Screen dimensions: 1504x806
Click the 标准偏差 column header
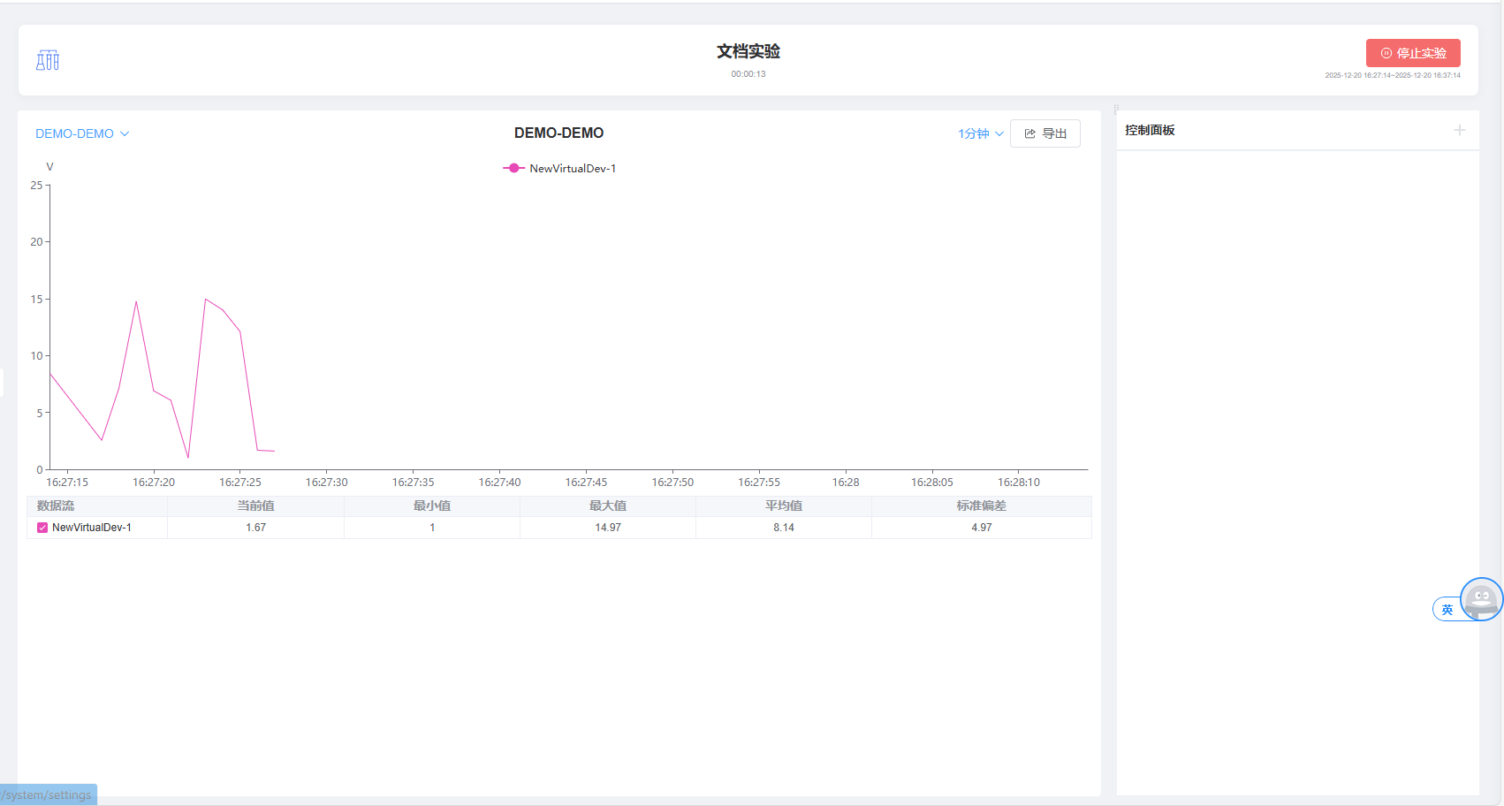click(981, 506)
